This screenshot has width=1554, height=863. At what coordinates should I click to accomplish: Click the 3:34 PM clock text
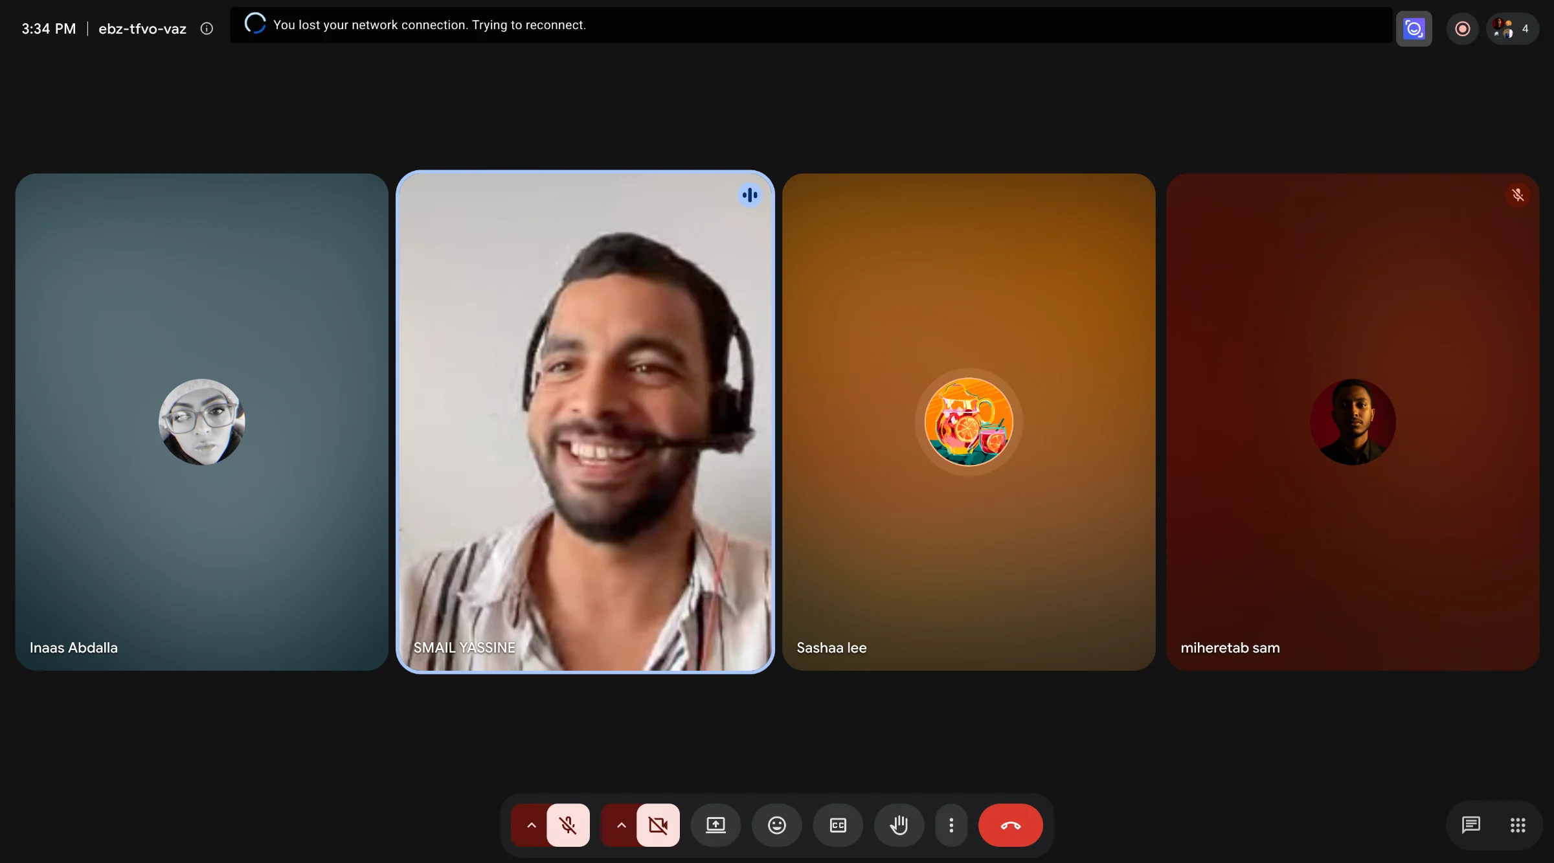tap(49, 28)
